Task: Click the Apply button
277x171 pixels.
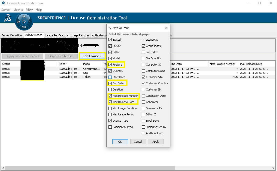Action: (156, 142)
